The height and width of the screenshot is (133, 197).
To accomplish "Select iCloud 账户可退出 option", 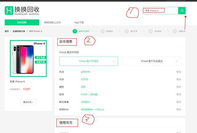I will [89, 61].
